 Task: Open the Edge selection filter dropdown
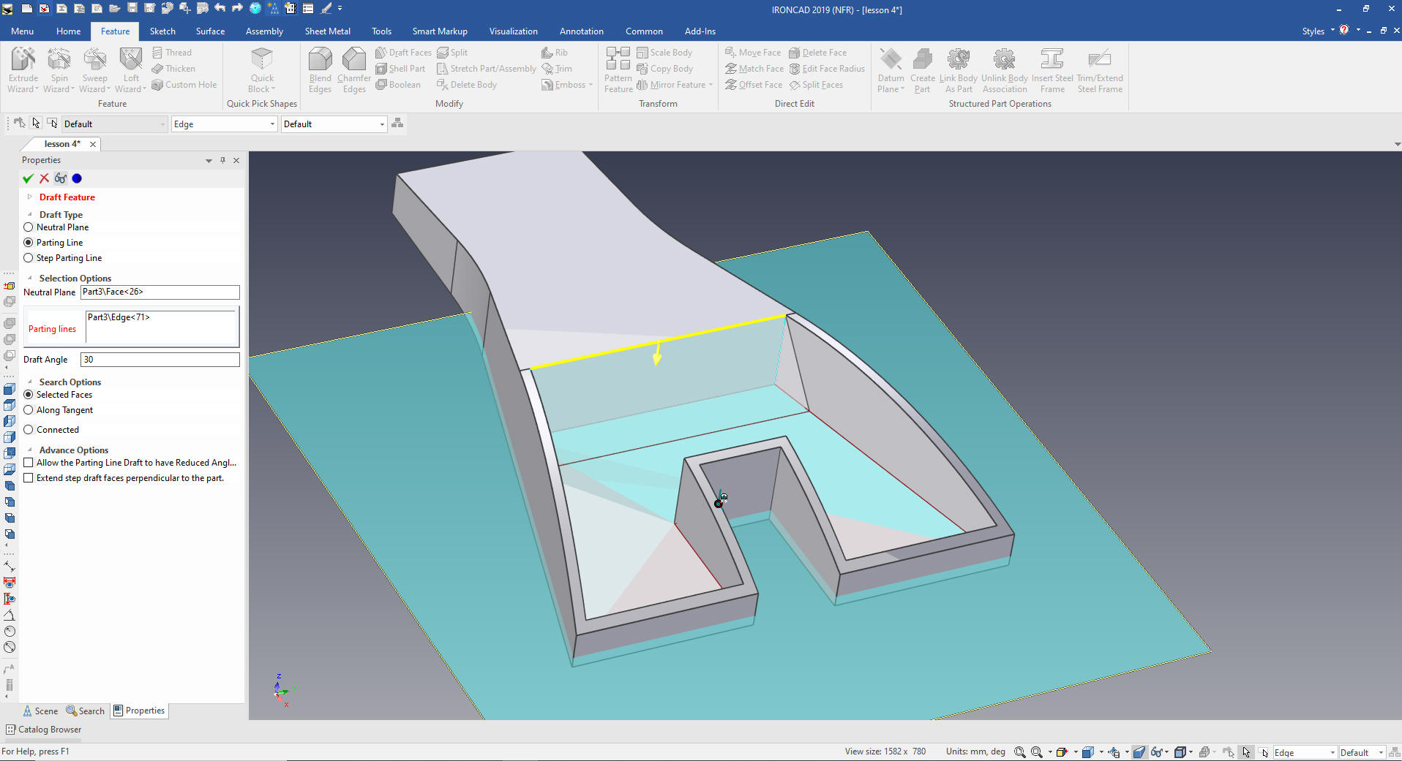click(x=272, y=124)
